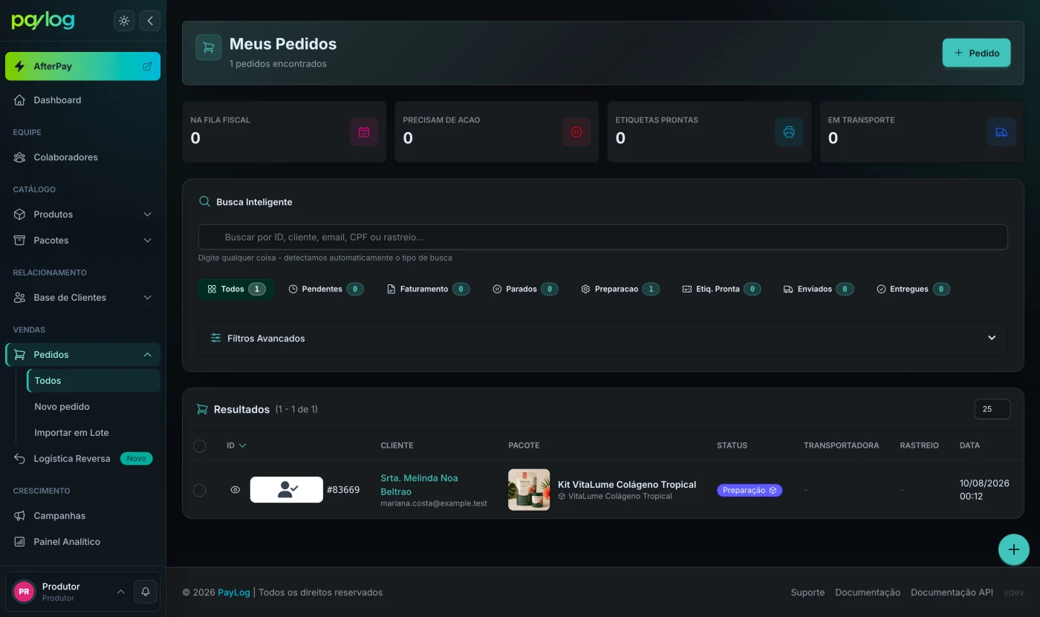Collapse the sidebar with the arrow icon

click(150, 21)
